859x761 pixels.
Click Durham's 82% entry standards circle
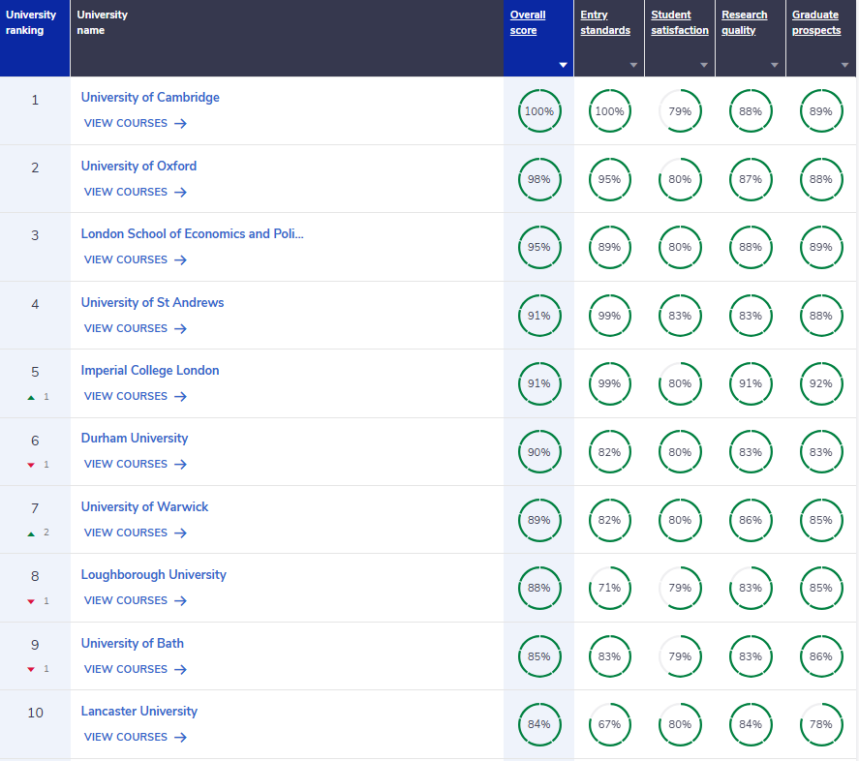click(x=610, y=452)
